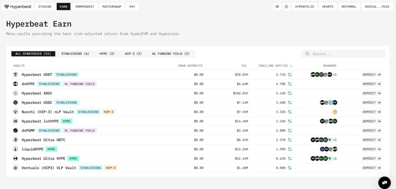The image size is (396, 189).
Task: Click the Hyperbeat logo in header
Action: [18, 7]
